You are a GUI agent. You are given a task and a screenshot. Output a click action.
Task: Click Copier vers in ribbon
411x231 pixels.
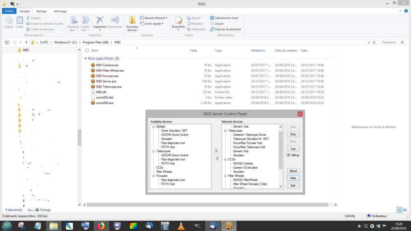[x=85, y=23]
